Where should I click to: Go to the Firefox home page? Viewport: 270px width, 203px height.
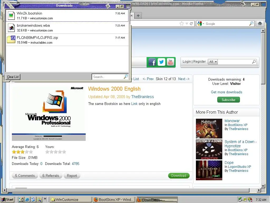(x=260, y=24)
